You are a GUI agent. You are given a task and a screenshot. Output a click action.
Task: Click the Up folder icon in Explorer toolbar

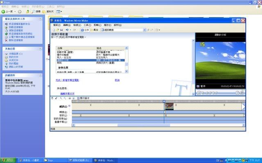[27, 11]
